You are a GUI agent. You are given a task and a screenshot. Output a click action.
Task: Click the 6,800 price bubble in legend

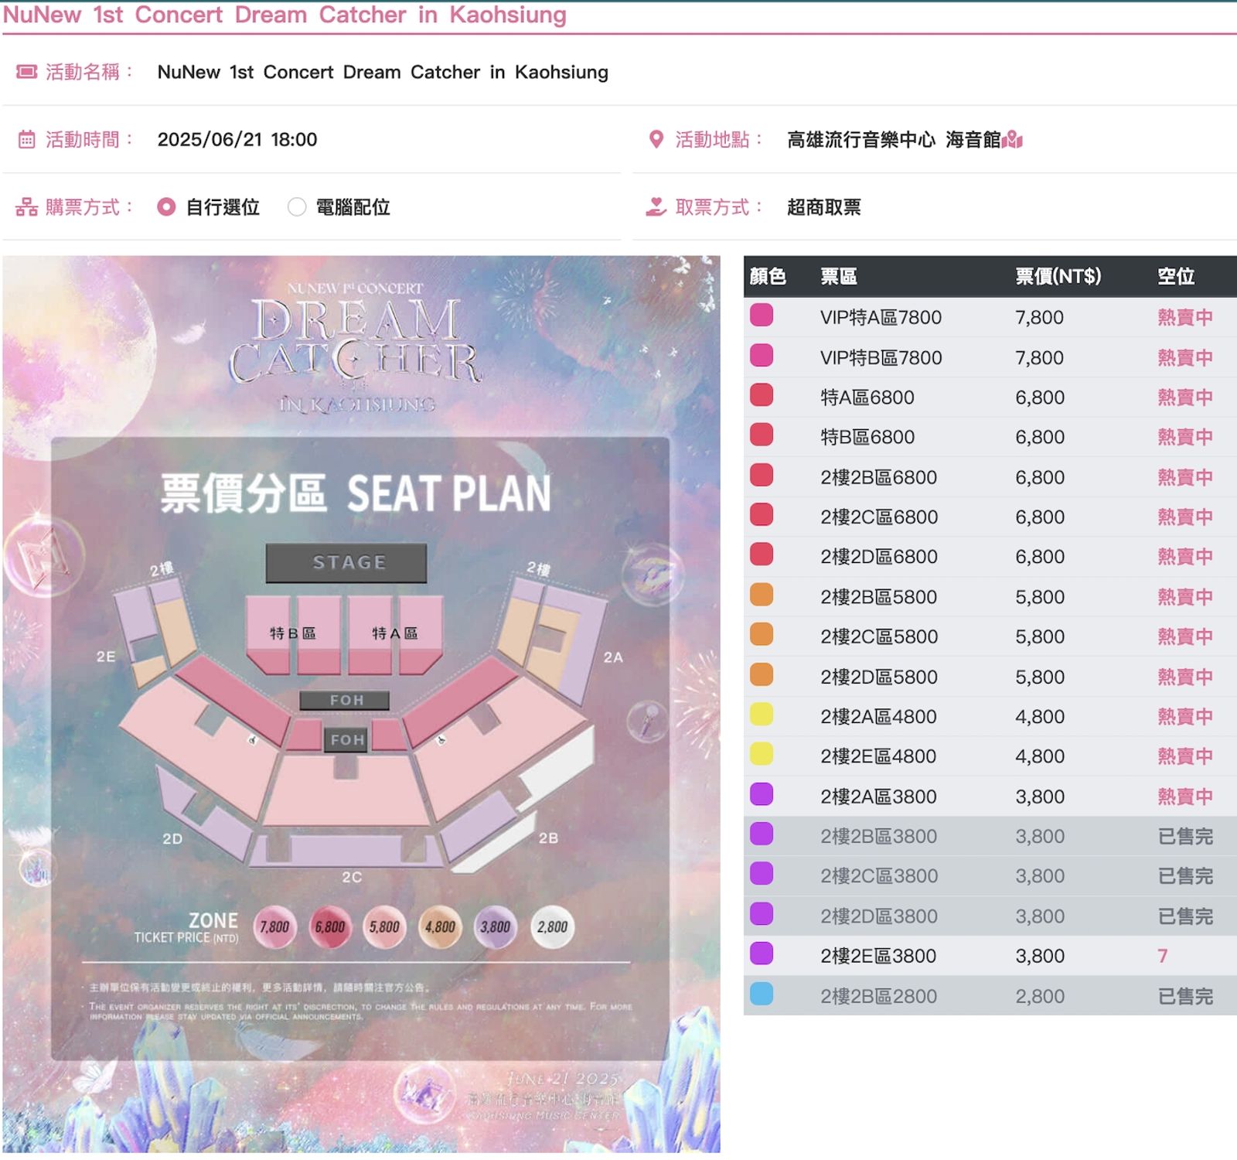[x=330, y=926]
